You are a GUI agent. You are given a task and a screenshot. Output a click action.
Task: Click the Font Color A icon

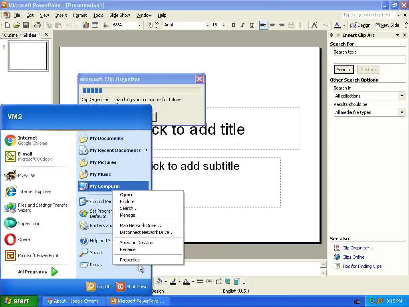click(337, 25)
